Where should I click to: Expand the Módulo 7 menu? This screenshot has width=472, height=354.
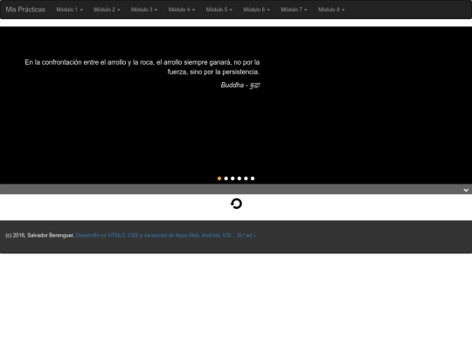(294, 10)
